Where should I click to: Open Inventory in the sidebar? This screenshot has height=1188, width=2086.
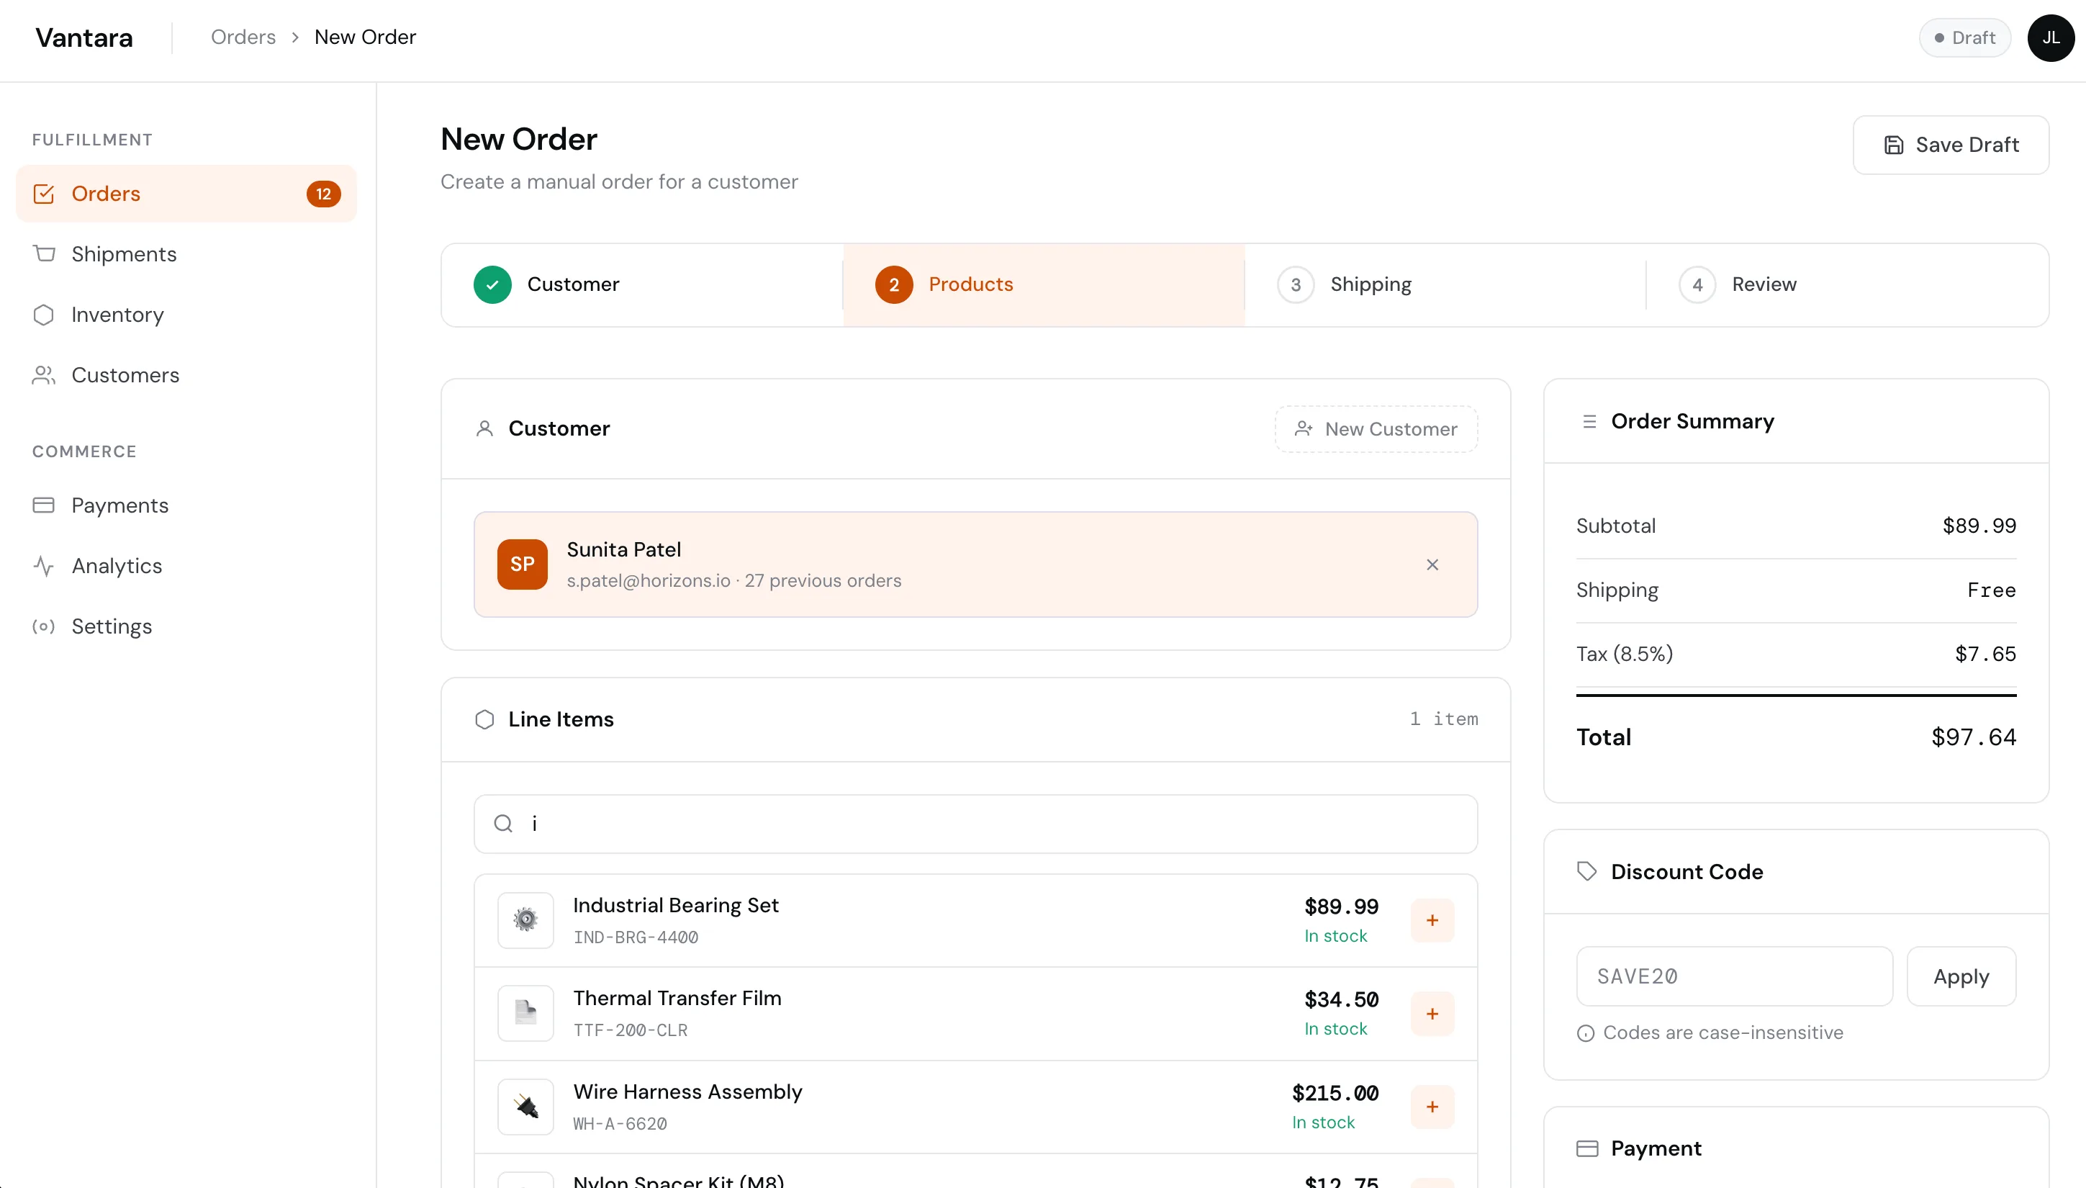click(x=186, y=314)
